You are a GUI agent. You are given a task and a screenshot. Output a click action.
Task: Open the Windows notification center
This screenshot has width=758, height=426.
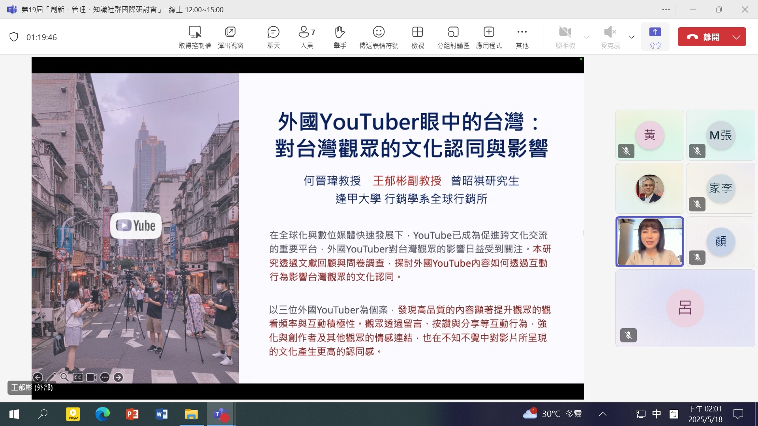coord(738,414)
